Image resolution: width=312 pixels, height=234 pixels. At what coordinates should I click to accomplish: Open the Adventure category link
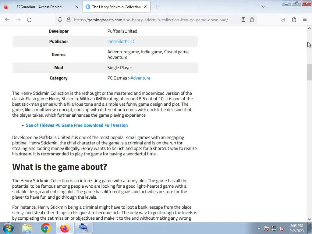coord(140,78)
